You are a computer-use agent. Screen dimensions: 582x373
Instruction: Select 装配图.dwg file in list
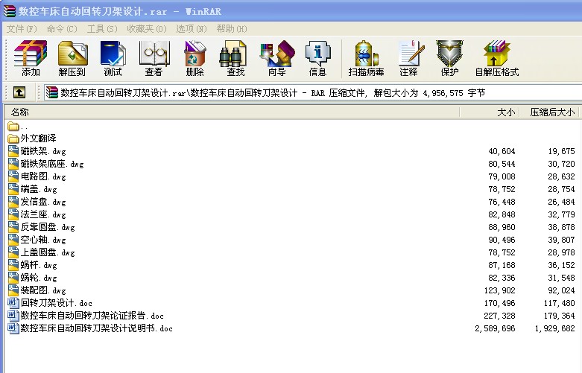tap(43, 290)
